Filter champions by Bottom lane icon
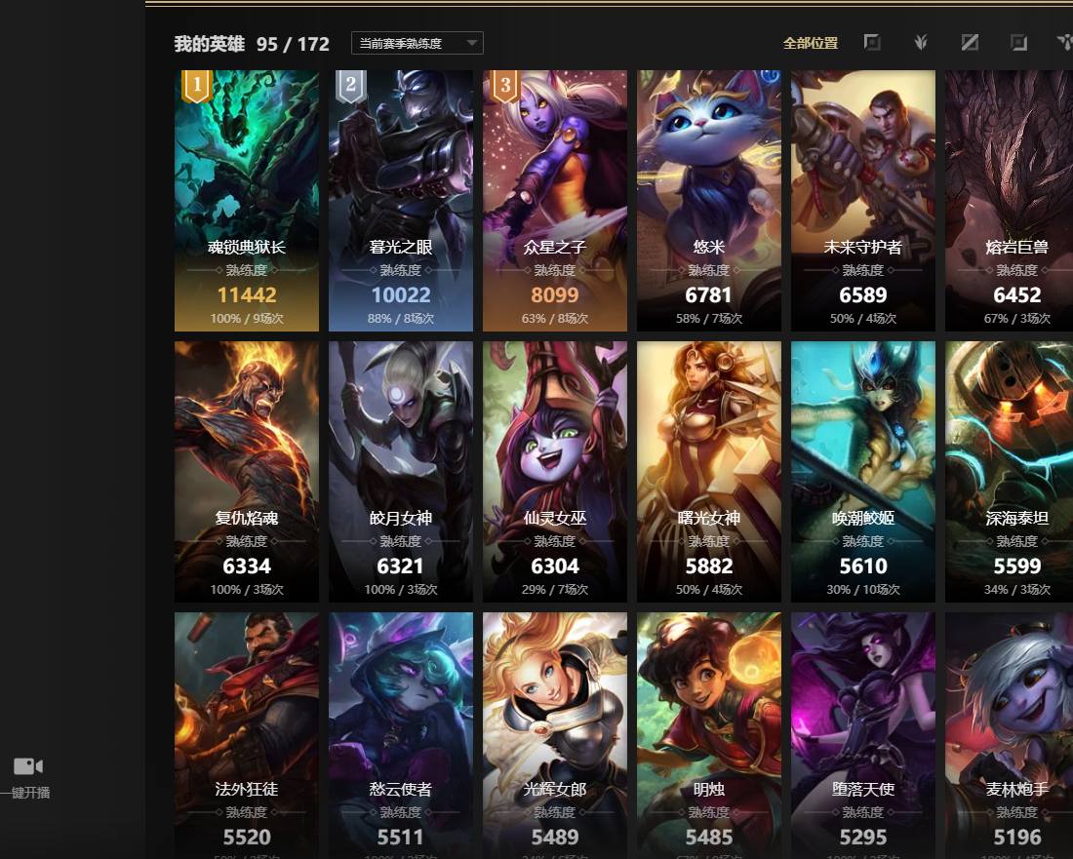Image resolution: width=1073 pixels, height=859 pixels. tap(1019, 42)
